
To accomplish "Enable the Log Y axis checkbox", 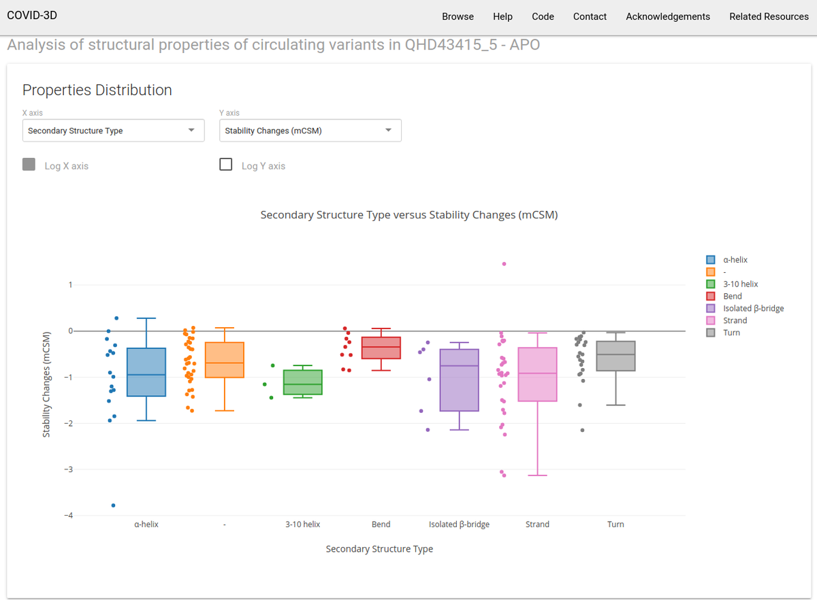I will 225,164.
